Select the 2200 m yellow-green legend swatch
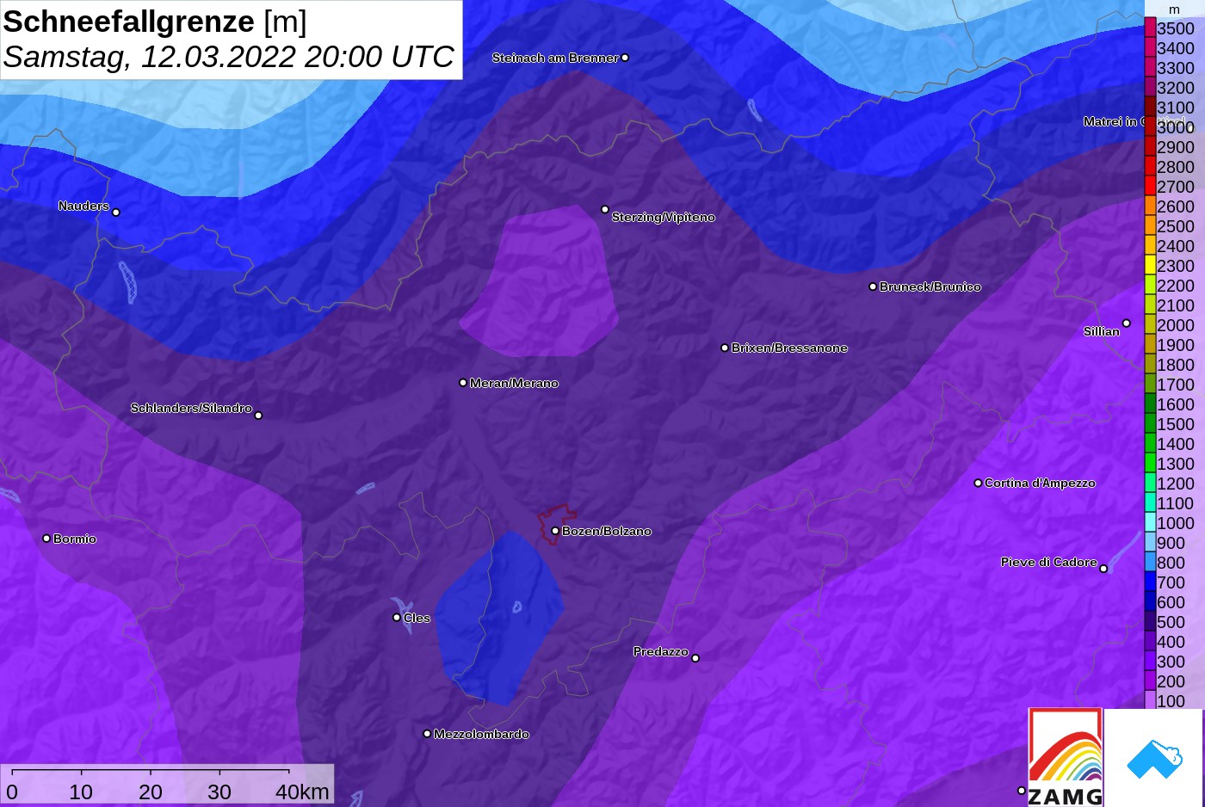This screenshot has height=807, width=1205. [x=1150, y=285]
